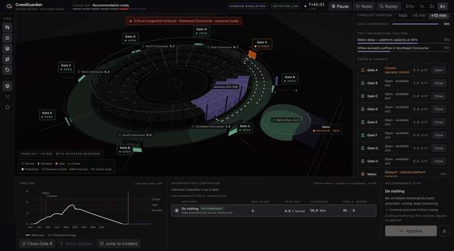Select the tag labels icon in sidebar

[7, 70]
